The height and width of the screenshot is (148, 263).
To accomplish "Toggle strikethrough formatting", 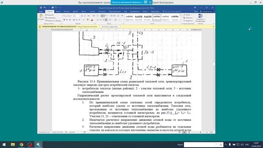I will pos(74,20).
